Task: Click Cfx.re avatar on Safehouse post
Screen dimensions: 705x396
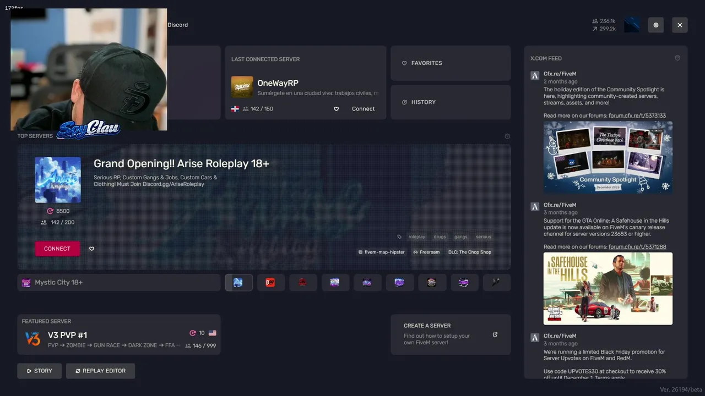Action: coord(534,207)
